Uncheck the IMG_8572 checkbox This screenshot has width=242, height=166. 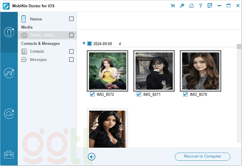pos(92,95)
